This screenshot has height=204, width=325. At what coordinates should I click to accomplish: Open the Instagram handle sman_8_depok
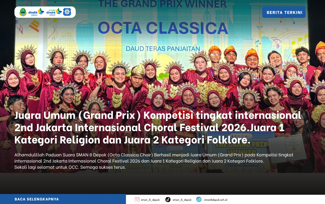[150, 200]
